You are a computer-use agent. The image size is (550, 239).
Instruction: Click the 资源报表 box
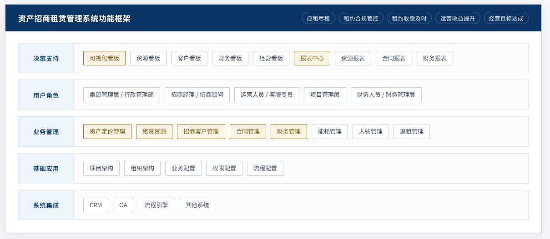(x=353, y=58)
